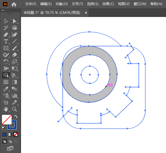166x153 pixels.
Task: Choose the Pen tool
Action: [x=6, y=35]
